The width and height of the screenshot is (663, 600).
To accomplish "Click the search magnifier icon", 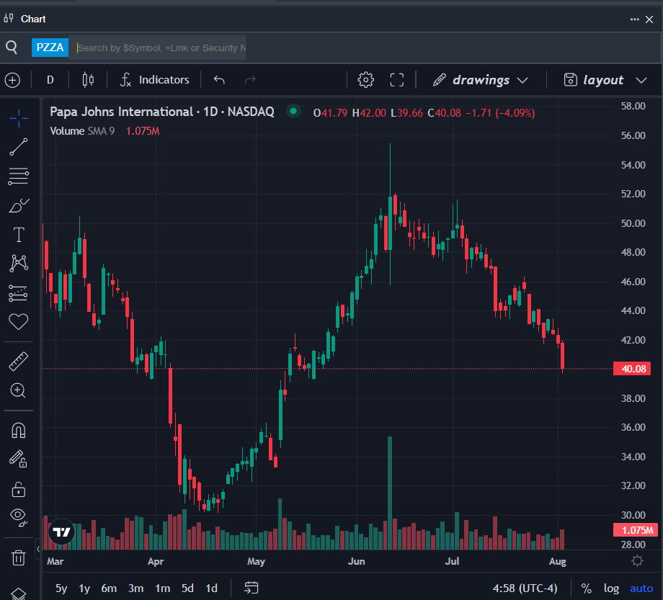I will click(x=12, y=48).
